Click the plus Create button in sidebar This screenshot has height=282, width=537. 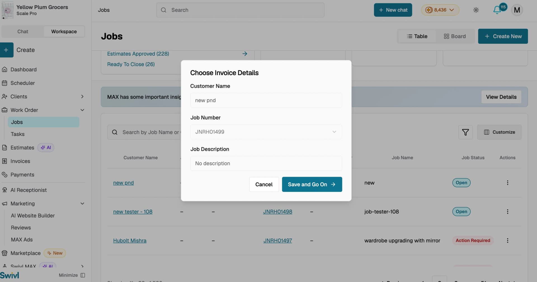coord(6,50)
